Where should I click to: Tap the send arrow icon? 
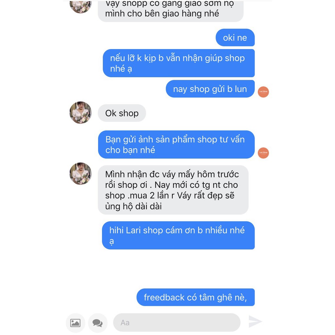[x=255, y=322]
